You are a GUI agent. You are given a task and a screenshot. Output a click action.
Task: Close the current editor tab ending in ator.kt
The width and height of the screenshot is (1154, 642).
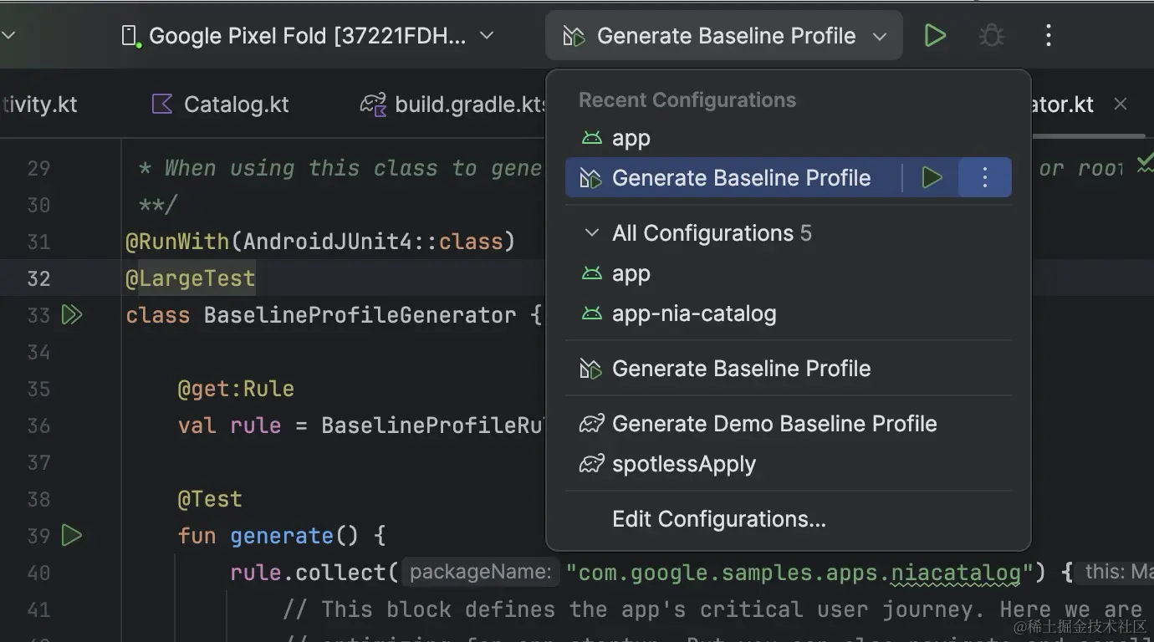click(1121, 104)
